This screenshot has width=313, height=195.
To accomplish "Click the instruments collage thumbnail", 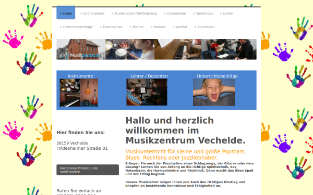I will pyautogui.click(x=79, y=93).
